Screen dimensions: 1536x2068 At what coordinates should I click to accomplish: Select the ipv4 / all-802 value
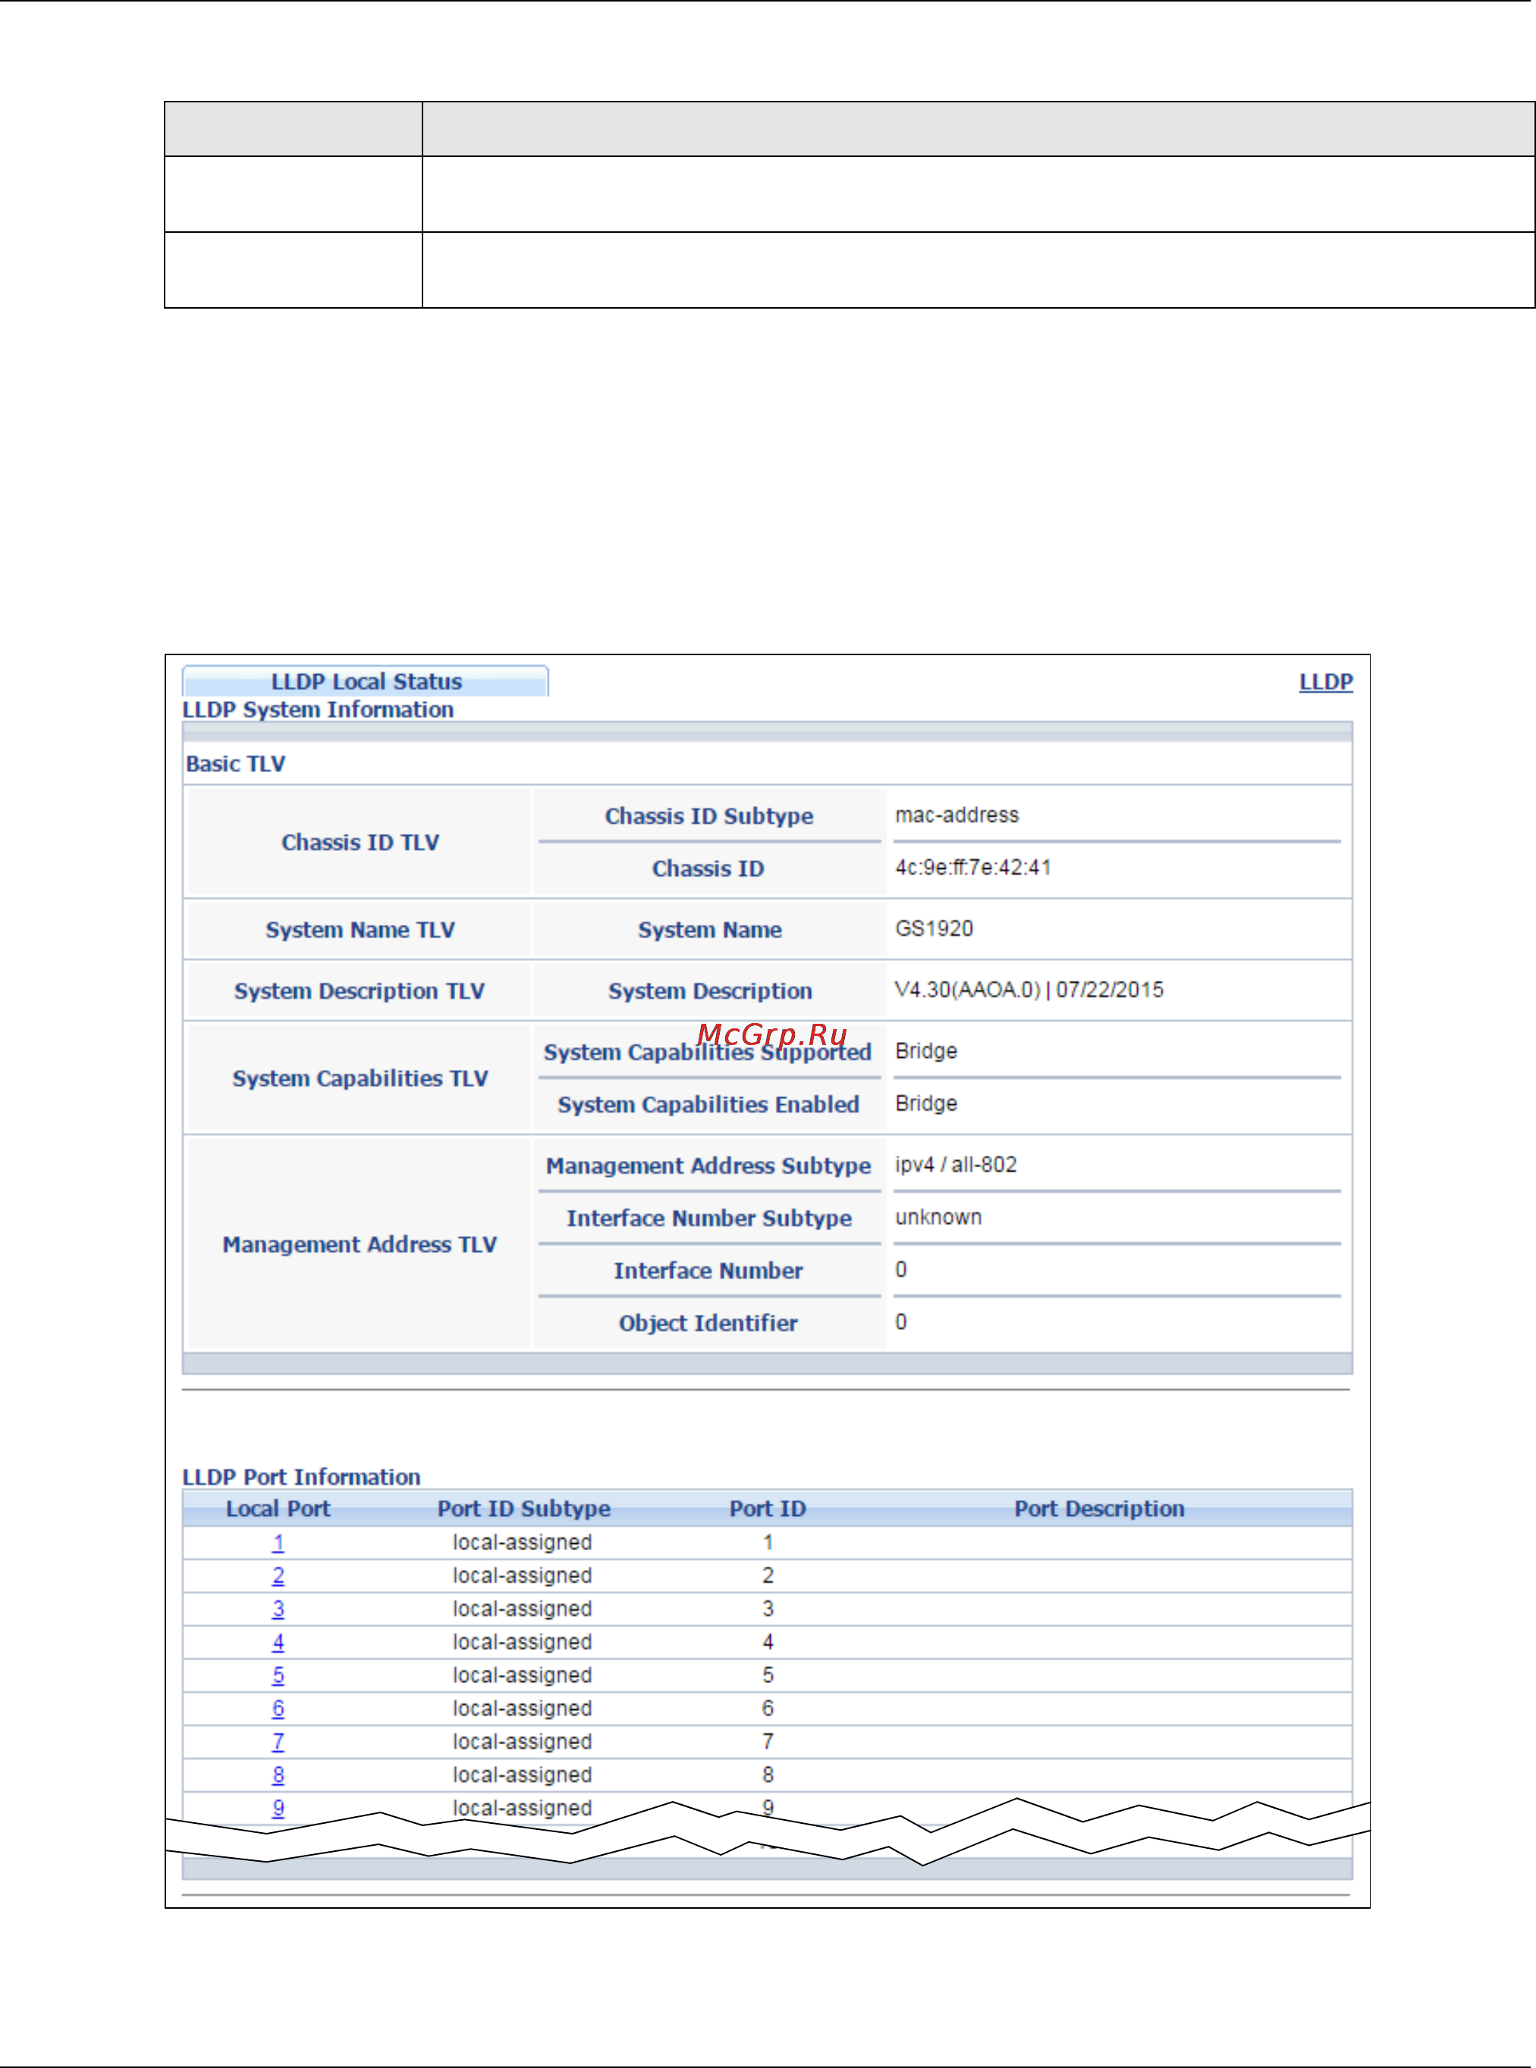956,1165
